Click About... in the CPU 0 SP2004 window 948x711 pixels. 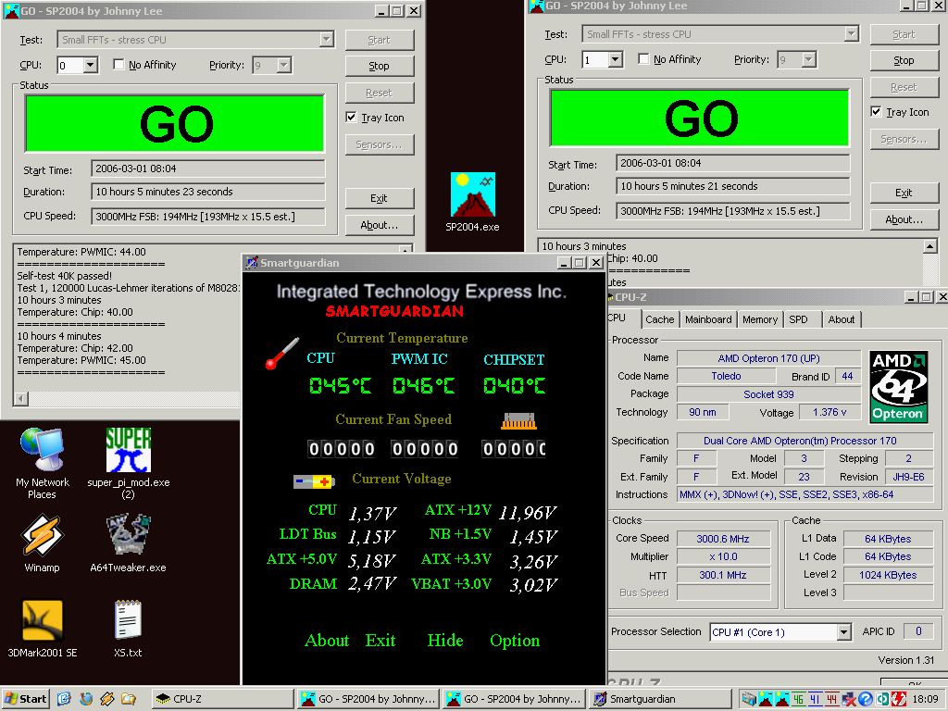tap(379, 225)
